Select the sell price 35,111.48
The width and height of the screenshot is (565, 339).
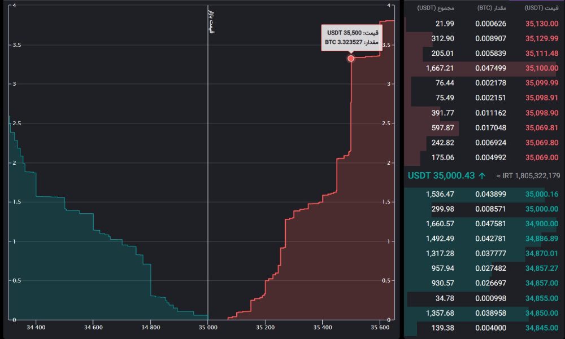pos(542,53)
